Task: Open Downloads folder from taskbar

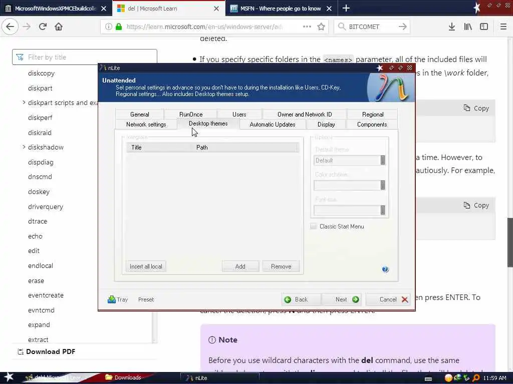Action: [123, 377]
